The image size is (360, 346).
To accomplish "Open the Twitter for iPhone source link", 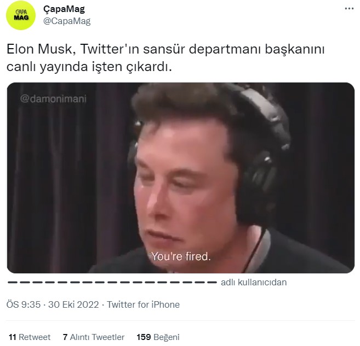I will coord(143,305).
